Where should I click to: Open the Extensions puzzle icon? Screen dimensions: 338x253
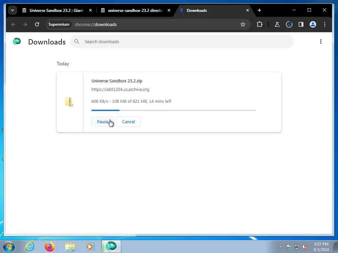(x=259, y=24)
